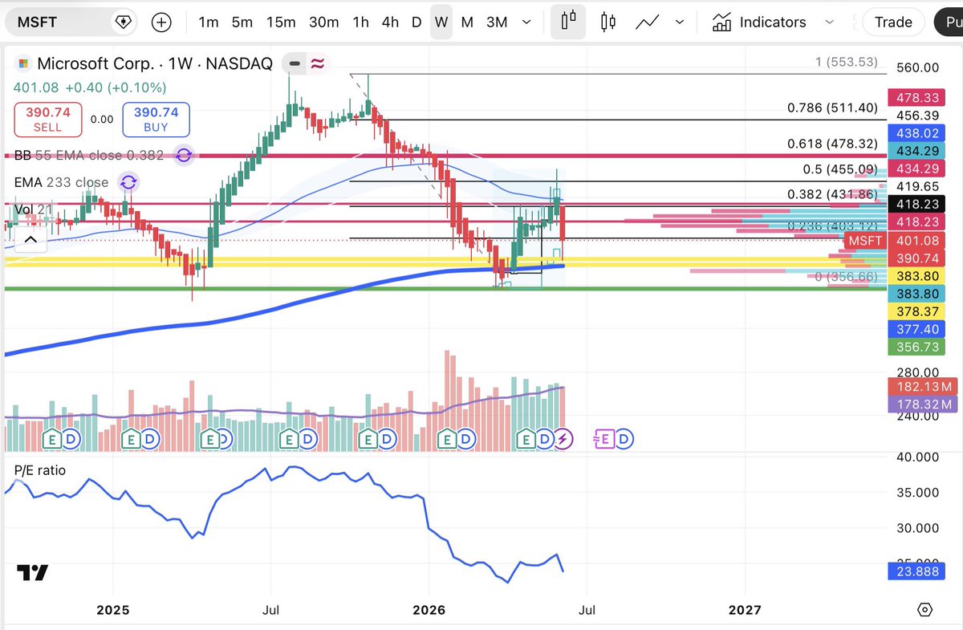Viewport: 963px width, 630px height.
Task: Select the D daily timeframe
Action: [416, 22]
